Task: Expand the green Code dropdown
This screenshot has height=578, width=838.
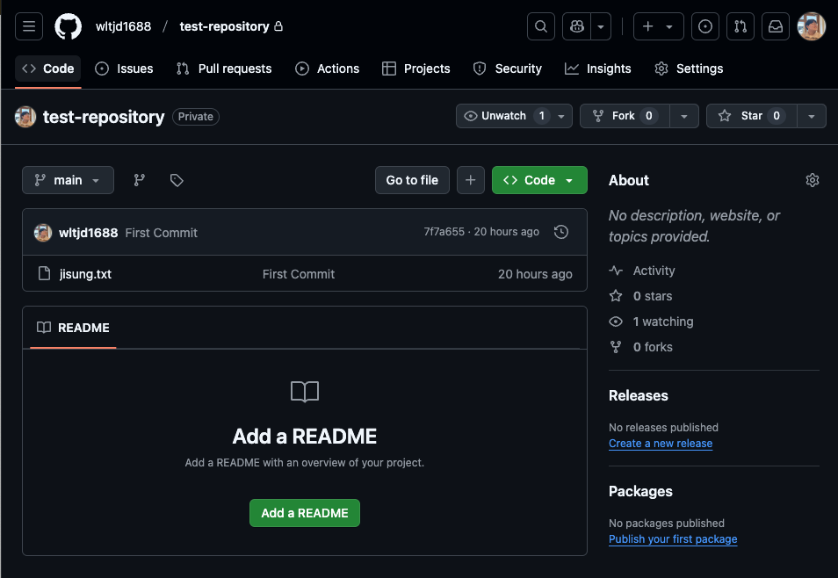Action: pos(539,180)
